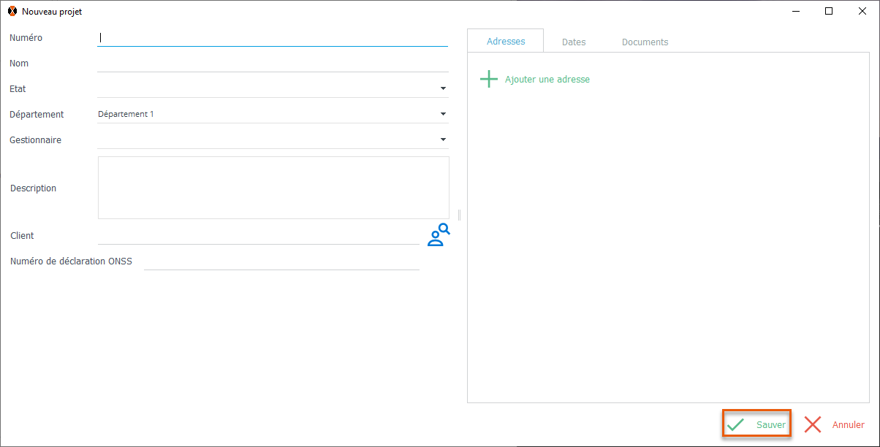Screen dimensions: 880x447
Task: Cancel with the Annuler button
Action: click(834, 424)
